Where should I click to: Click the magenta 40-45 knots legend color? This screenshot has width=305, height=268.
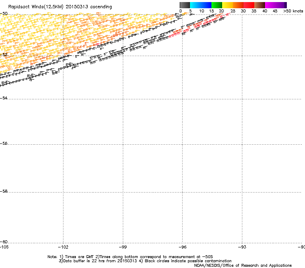(x=270, y=5)
